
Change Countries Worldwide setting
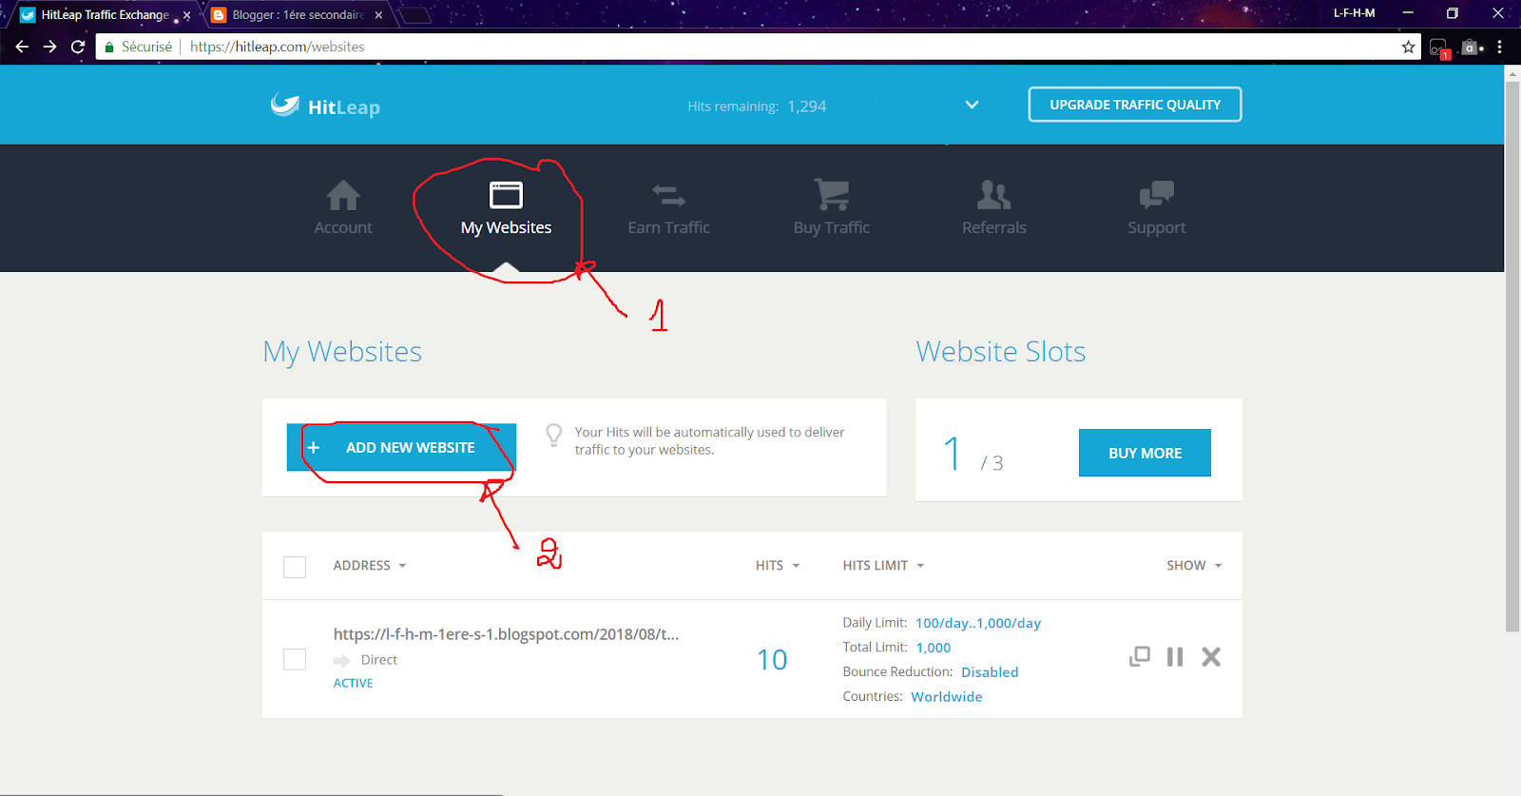tap(947, 697)
